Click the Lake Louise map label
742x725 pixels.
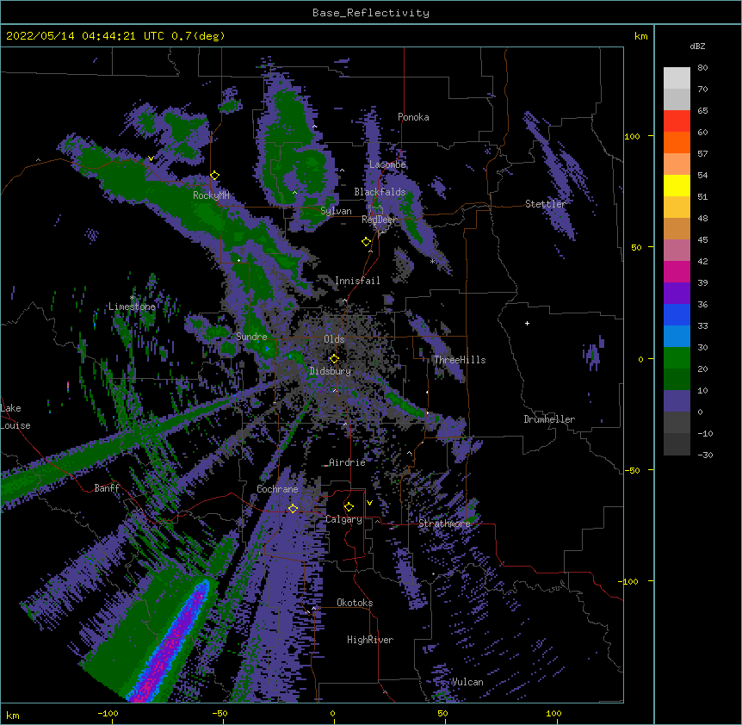[15, 417]
